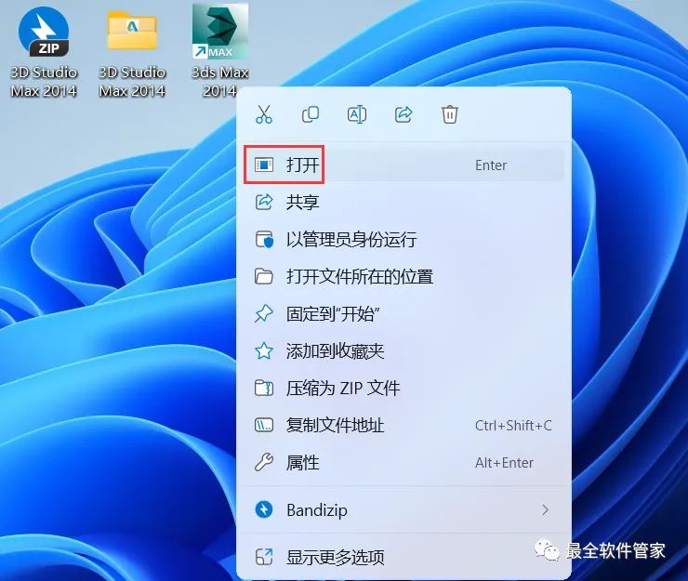The width and height of the screenshot is (688, 581).
Task: Click the path icon beside 复制文件地址
Action: [264, 425]
